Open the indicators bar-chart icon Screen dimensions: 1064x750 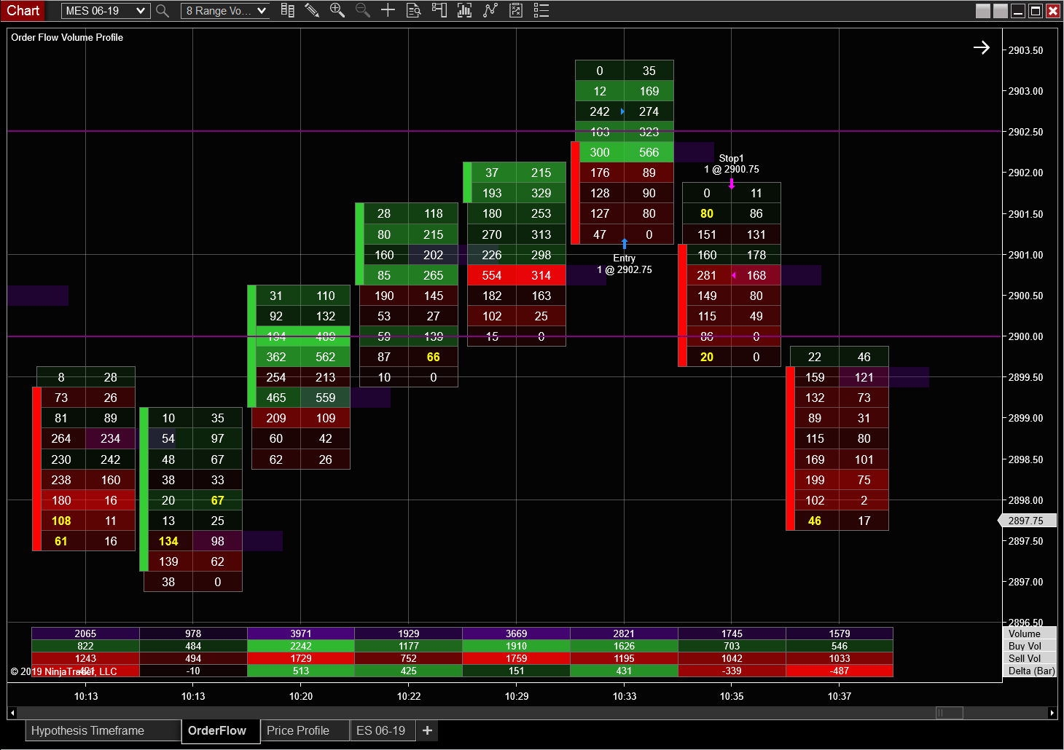pyautogui.click(x=464, y=10)
